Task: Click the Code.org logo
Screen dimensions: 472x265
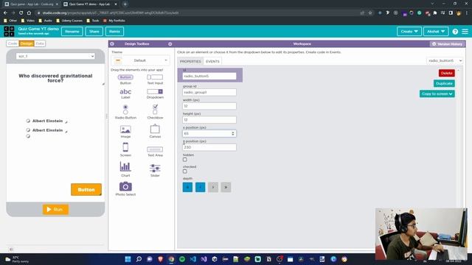Action: click(9, 31)
